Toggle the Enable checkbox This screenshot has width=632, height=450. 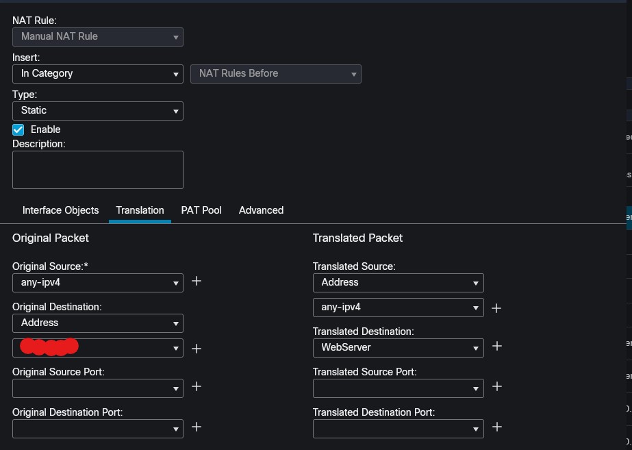[x=18, y=129]
